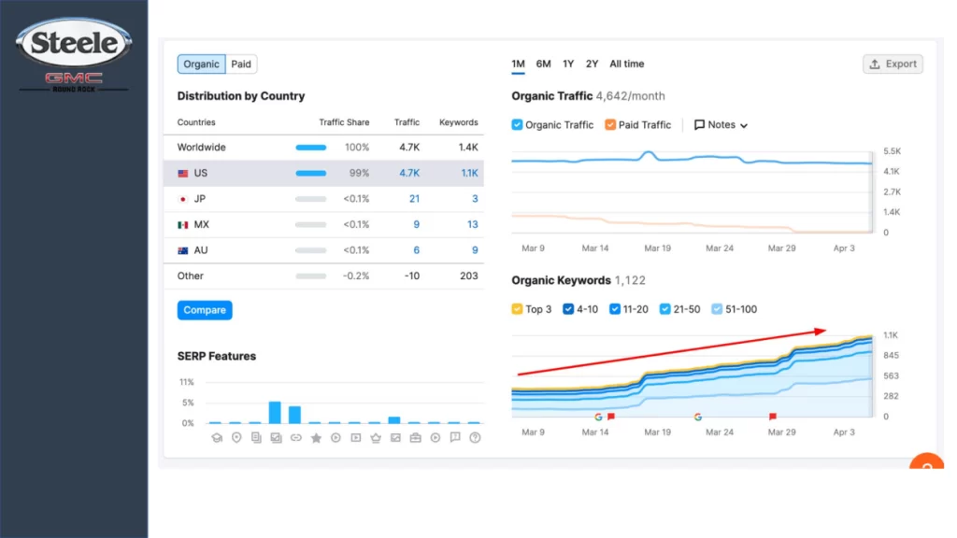Click the location pin SERP feature icon
The image size is (957, 538).
[236, 437]
